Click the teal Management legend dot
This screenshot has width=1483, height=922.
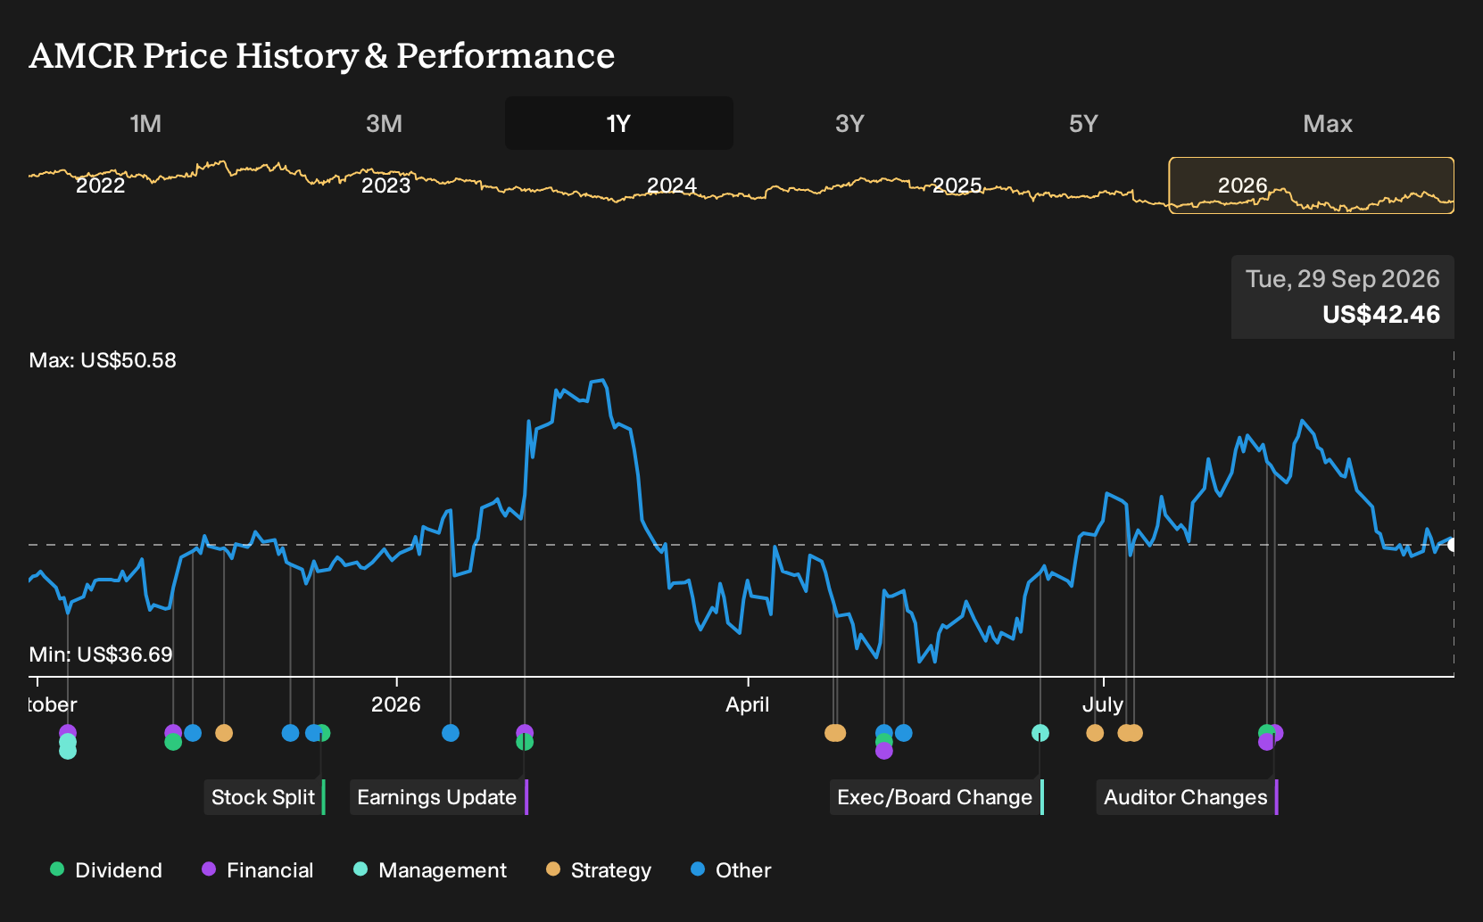pyautogui.click(x=360, y=869)
